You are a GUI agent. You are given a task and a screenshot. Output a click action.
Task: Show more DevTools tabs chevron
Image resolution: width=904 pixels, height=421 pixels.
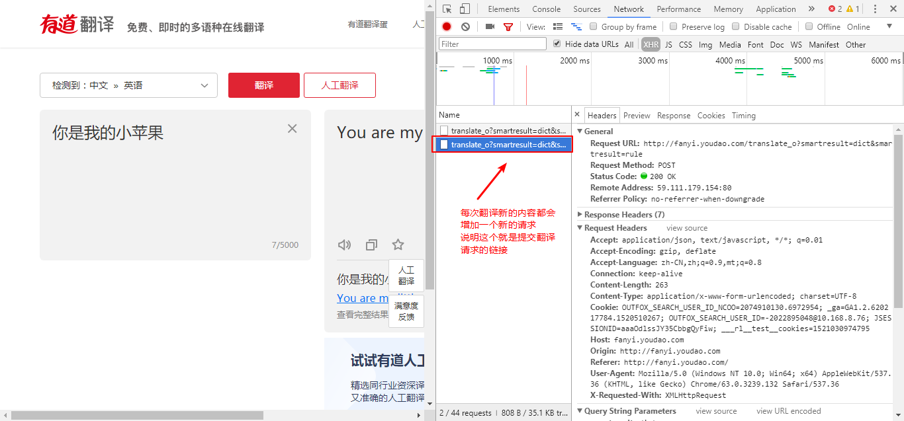pyautogui.click(x=811, y=9)
